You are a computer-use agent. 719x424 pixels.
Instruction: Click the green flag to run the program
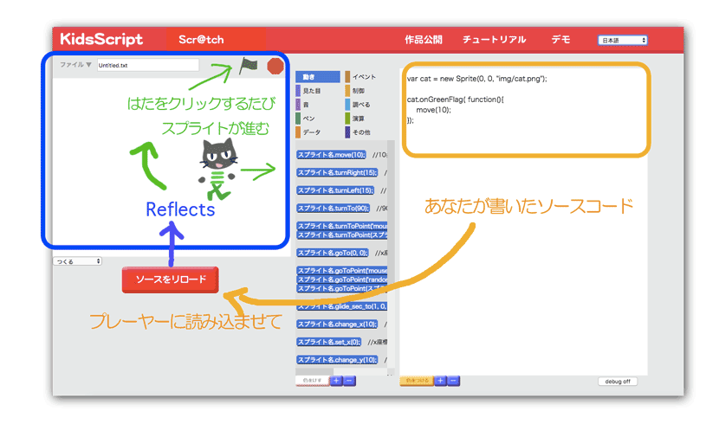click(249, 66)
